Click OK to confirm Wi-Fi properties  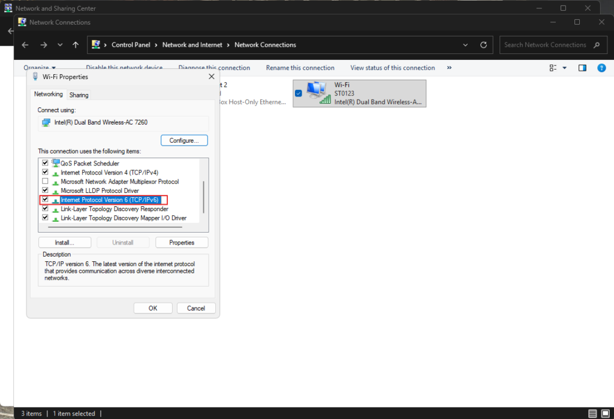point(153,308)
